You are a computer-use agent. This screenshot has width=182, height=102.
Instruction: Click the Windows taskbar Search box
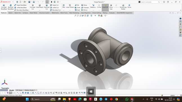(x=43, y=99)
